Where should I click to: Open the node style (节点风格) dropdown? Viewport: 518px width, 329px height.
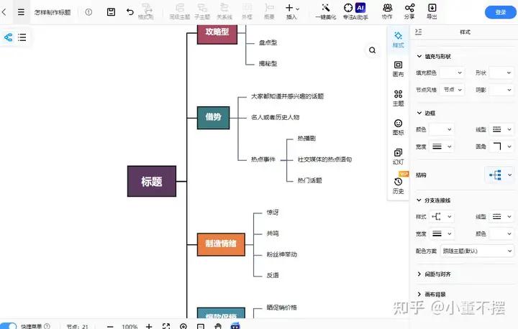click(x=452, y=90)
